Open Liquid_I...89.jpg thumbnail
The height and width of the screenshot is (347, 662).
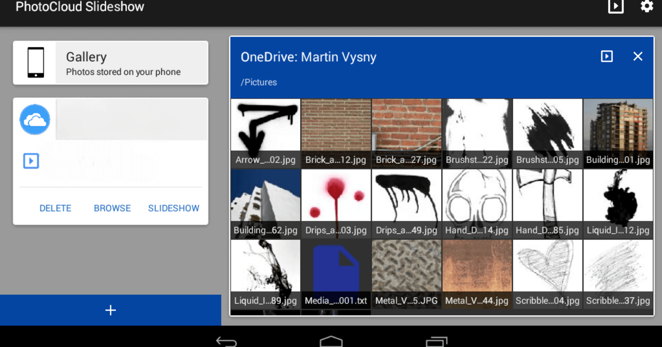pyautogui.click(x=265, y=274)
